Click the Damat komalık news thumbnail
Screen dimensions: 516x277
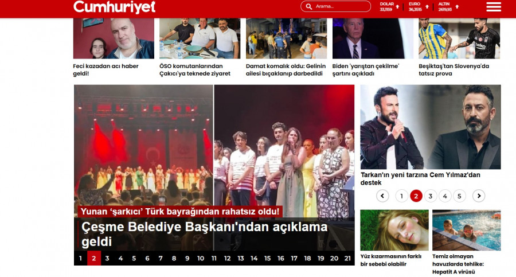(x=286, y=38)
